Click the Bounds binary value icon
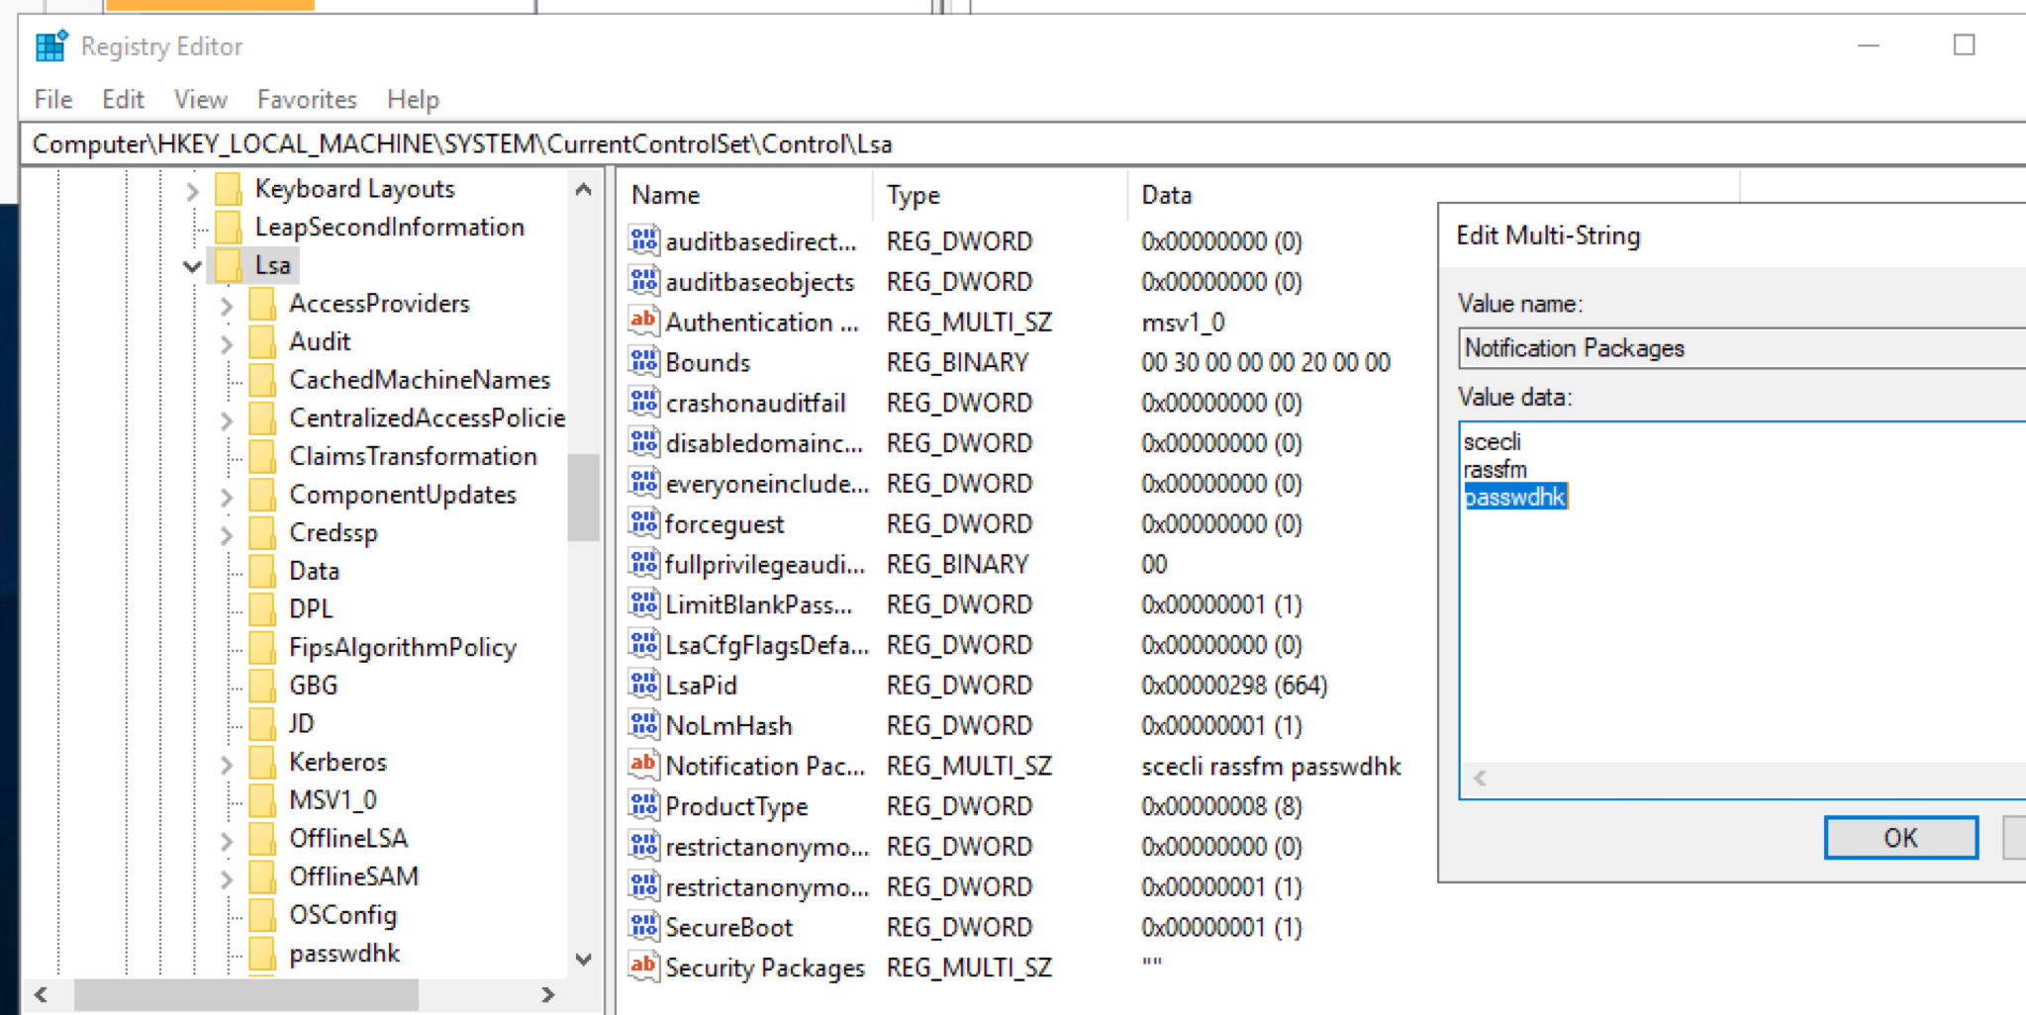Image resolution: width=2026 pixels, height=1015 pixels. pos(643,362)
